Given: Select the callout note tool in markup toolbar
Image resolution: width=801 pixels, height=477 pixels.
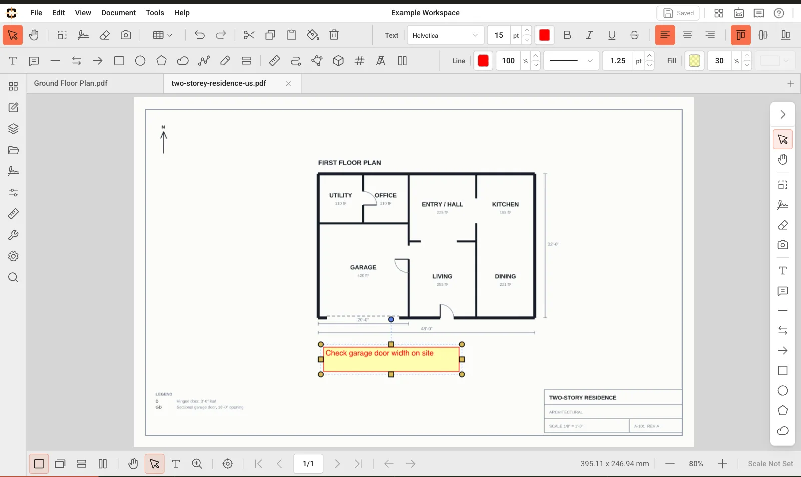Looking at the screenshot, I should tap(34, 61).
